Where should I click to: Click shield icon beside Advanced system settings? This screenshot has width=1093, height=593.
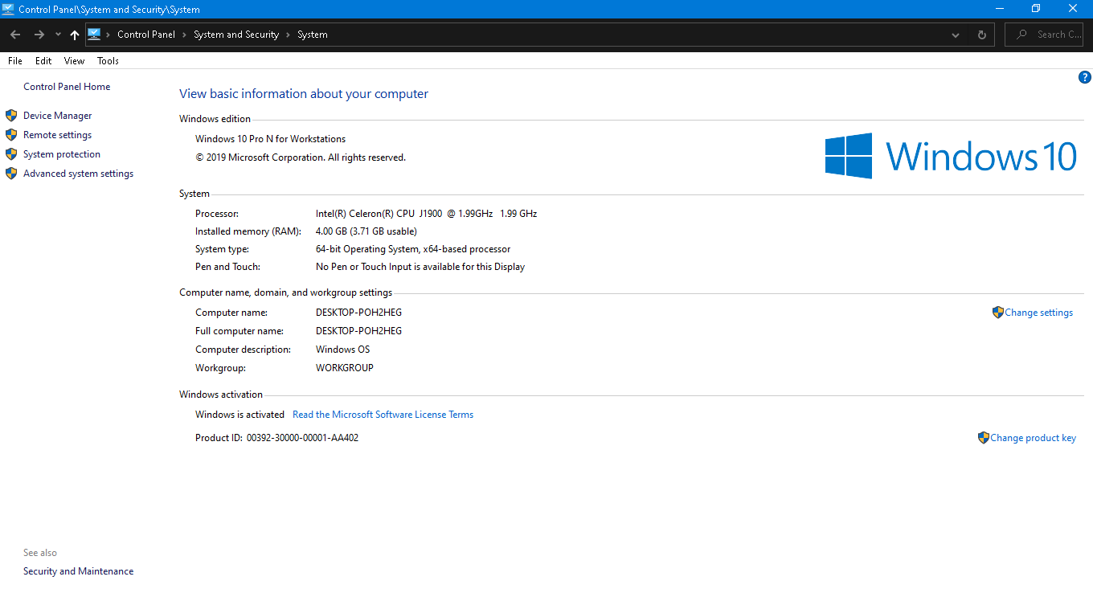tap(11, 174)
